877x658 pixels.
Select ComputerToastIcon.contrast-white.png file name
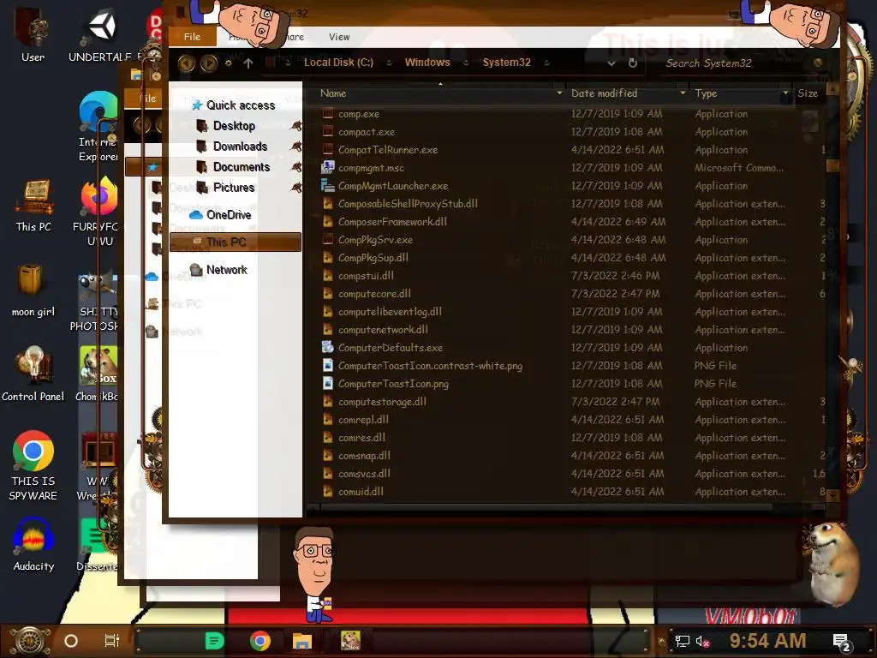430,365
